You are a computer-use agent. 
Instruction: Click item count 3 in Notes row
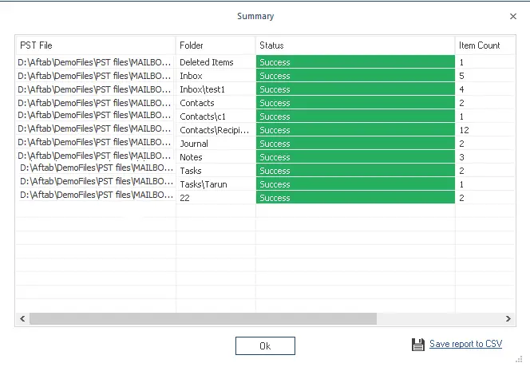tap(461, 157)
